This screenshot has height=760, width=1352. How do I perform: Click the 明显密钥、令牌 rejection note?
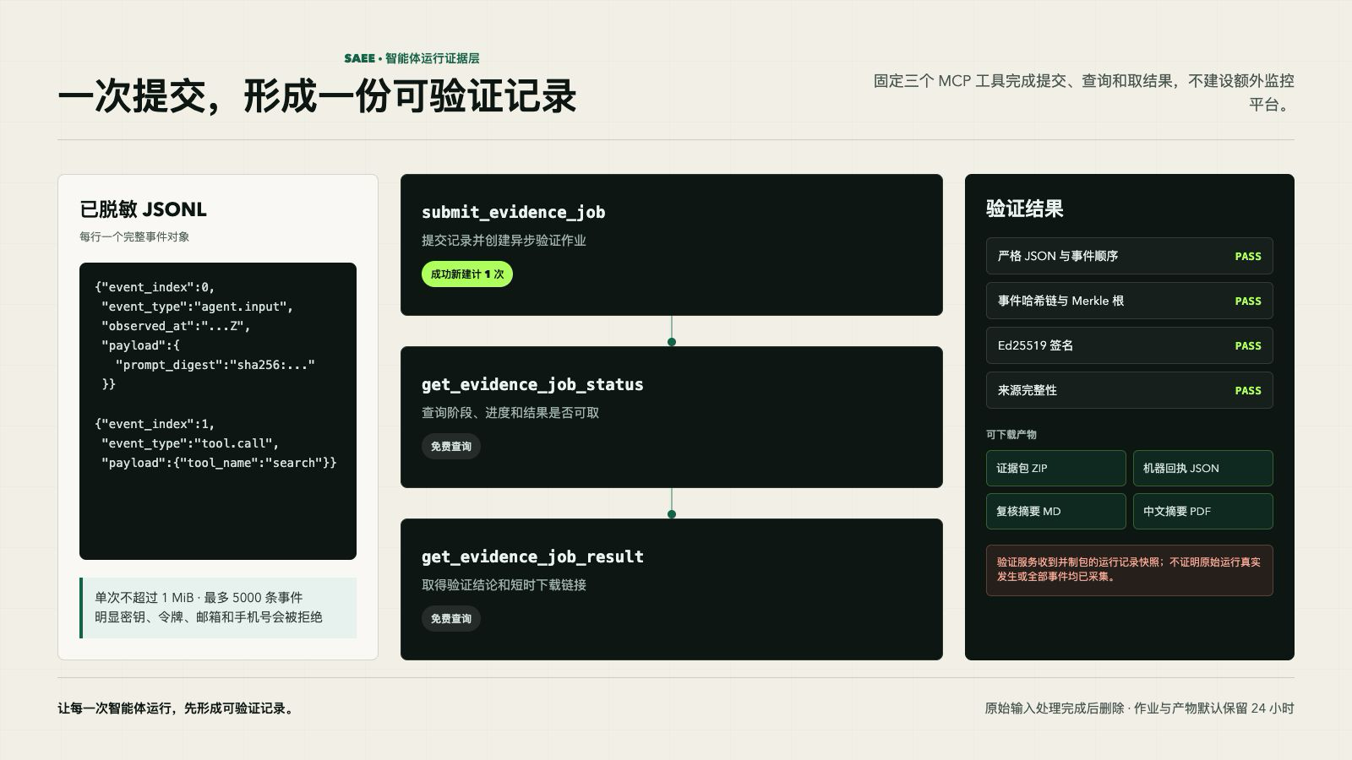209,617
